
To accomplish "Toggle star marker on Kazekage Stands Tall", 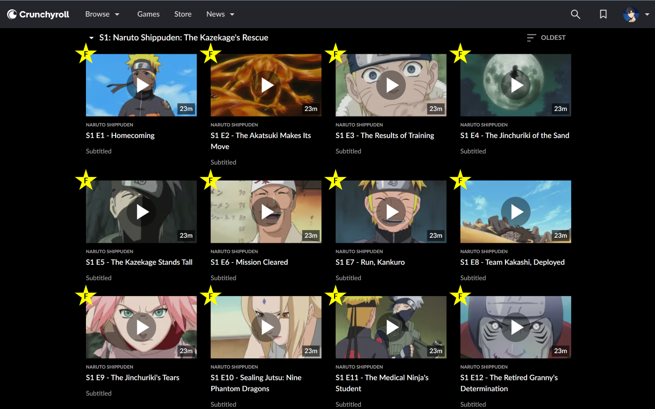I will pos(86,180).
